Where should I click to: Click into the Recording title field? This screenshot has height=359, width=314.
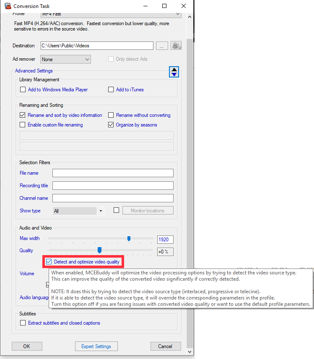[x=113, y=186]
